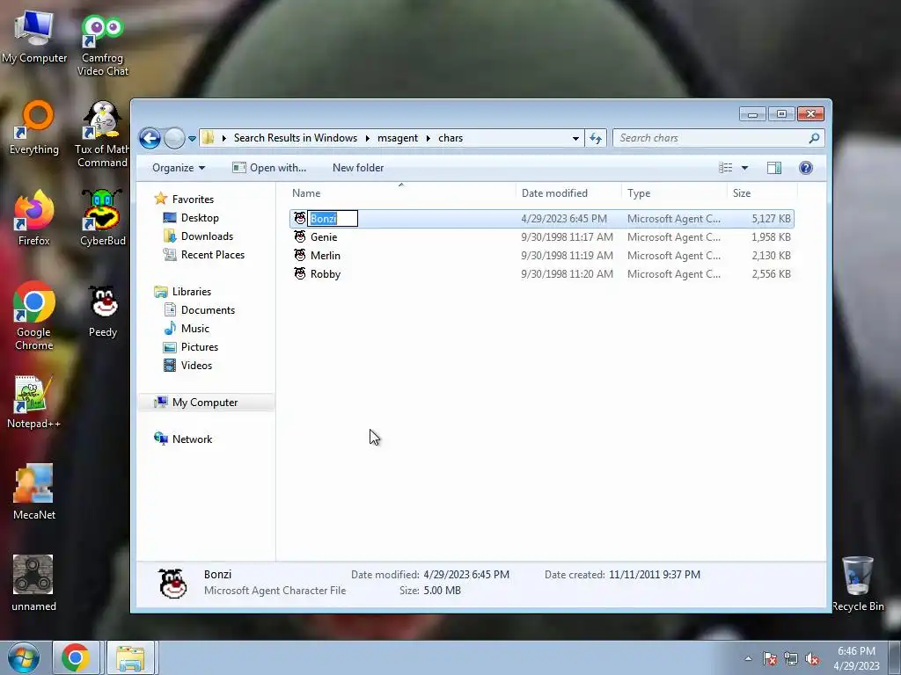The height and width of the screenshot is (675, 901).
Task: Go back in Explorer navigation
Action: point(150,138)
